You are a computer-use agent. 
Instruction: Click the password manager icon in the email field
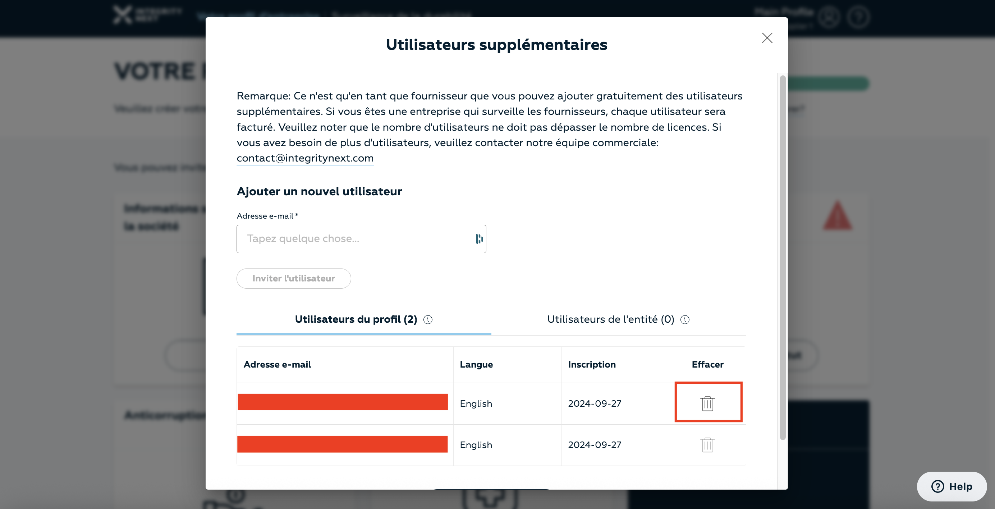tap(479, 239)
